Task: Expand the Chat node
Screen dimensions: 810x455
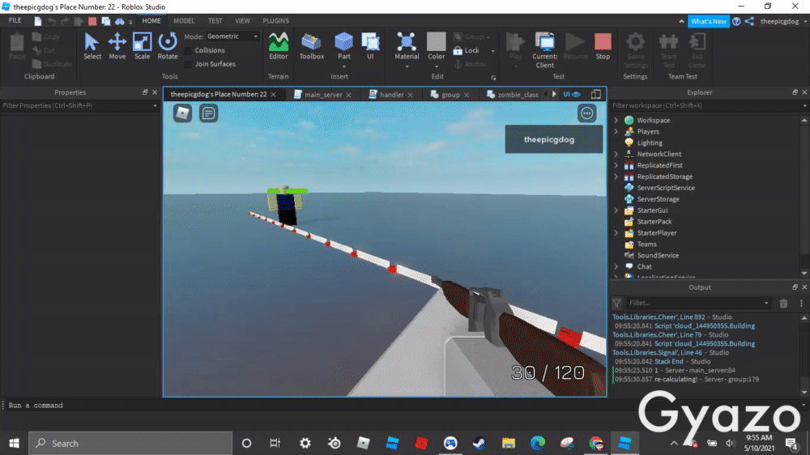Action: (x=616, y=266)
